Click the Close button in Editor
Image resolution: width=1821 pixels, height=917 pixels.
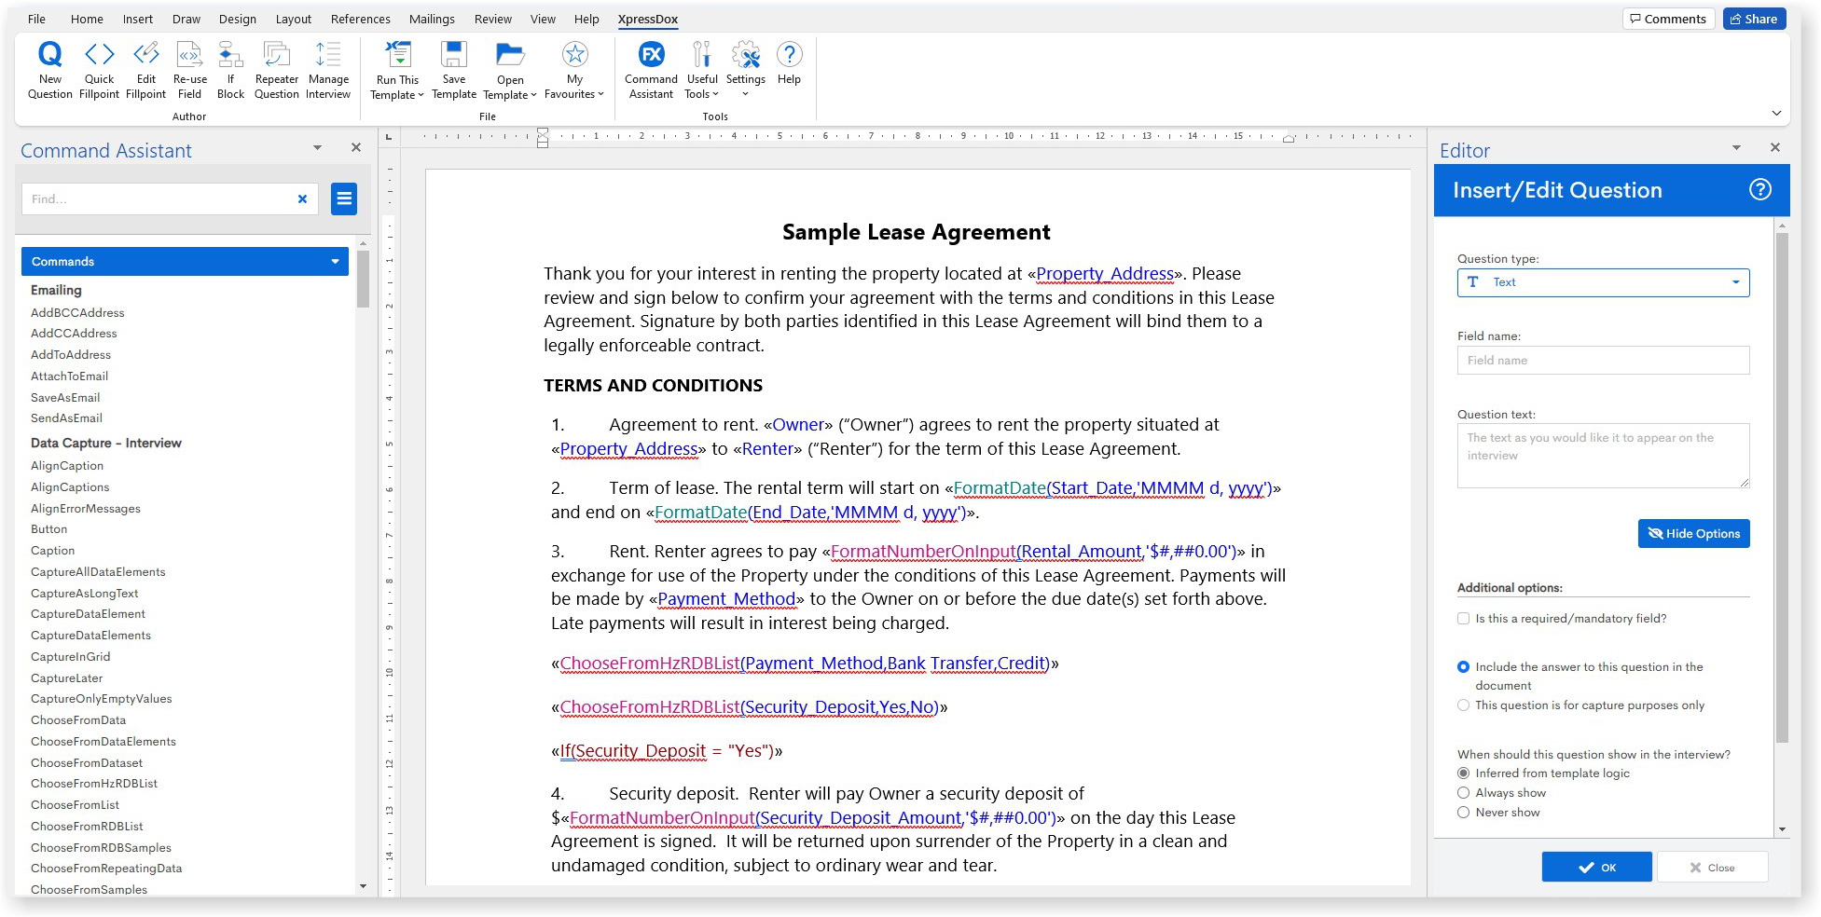1711,867
